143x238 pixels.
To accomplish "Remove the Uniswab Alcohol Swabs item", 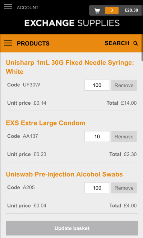I will tap(124, 188).
